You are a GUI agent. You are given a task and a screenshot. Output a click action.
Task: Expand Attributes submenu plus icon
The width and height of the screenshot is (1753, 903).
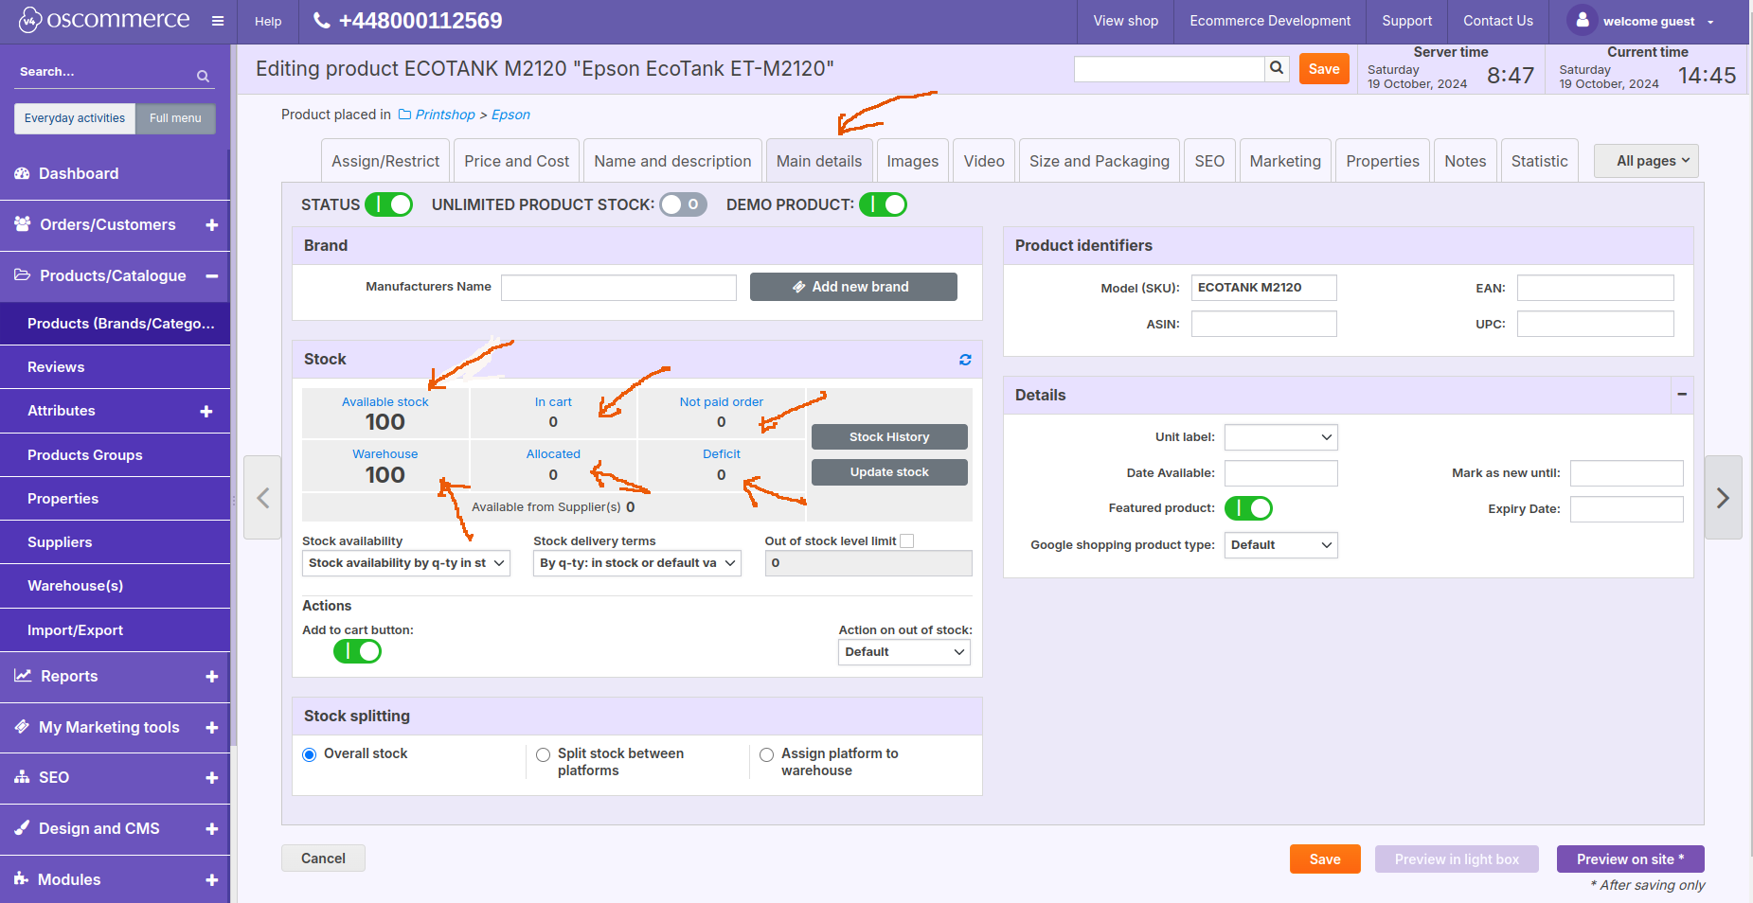click(x=206, y=412)
